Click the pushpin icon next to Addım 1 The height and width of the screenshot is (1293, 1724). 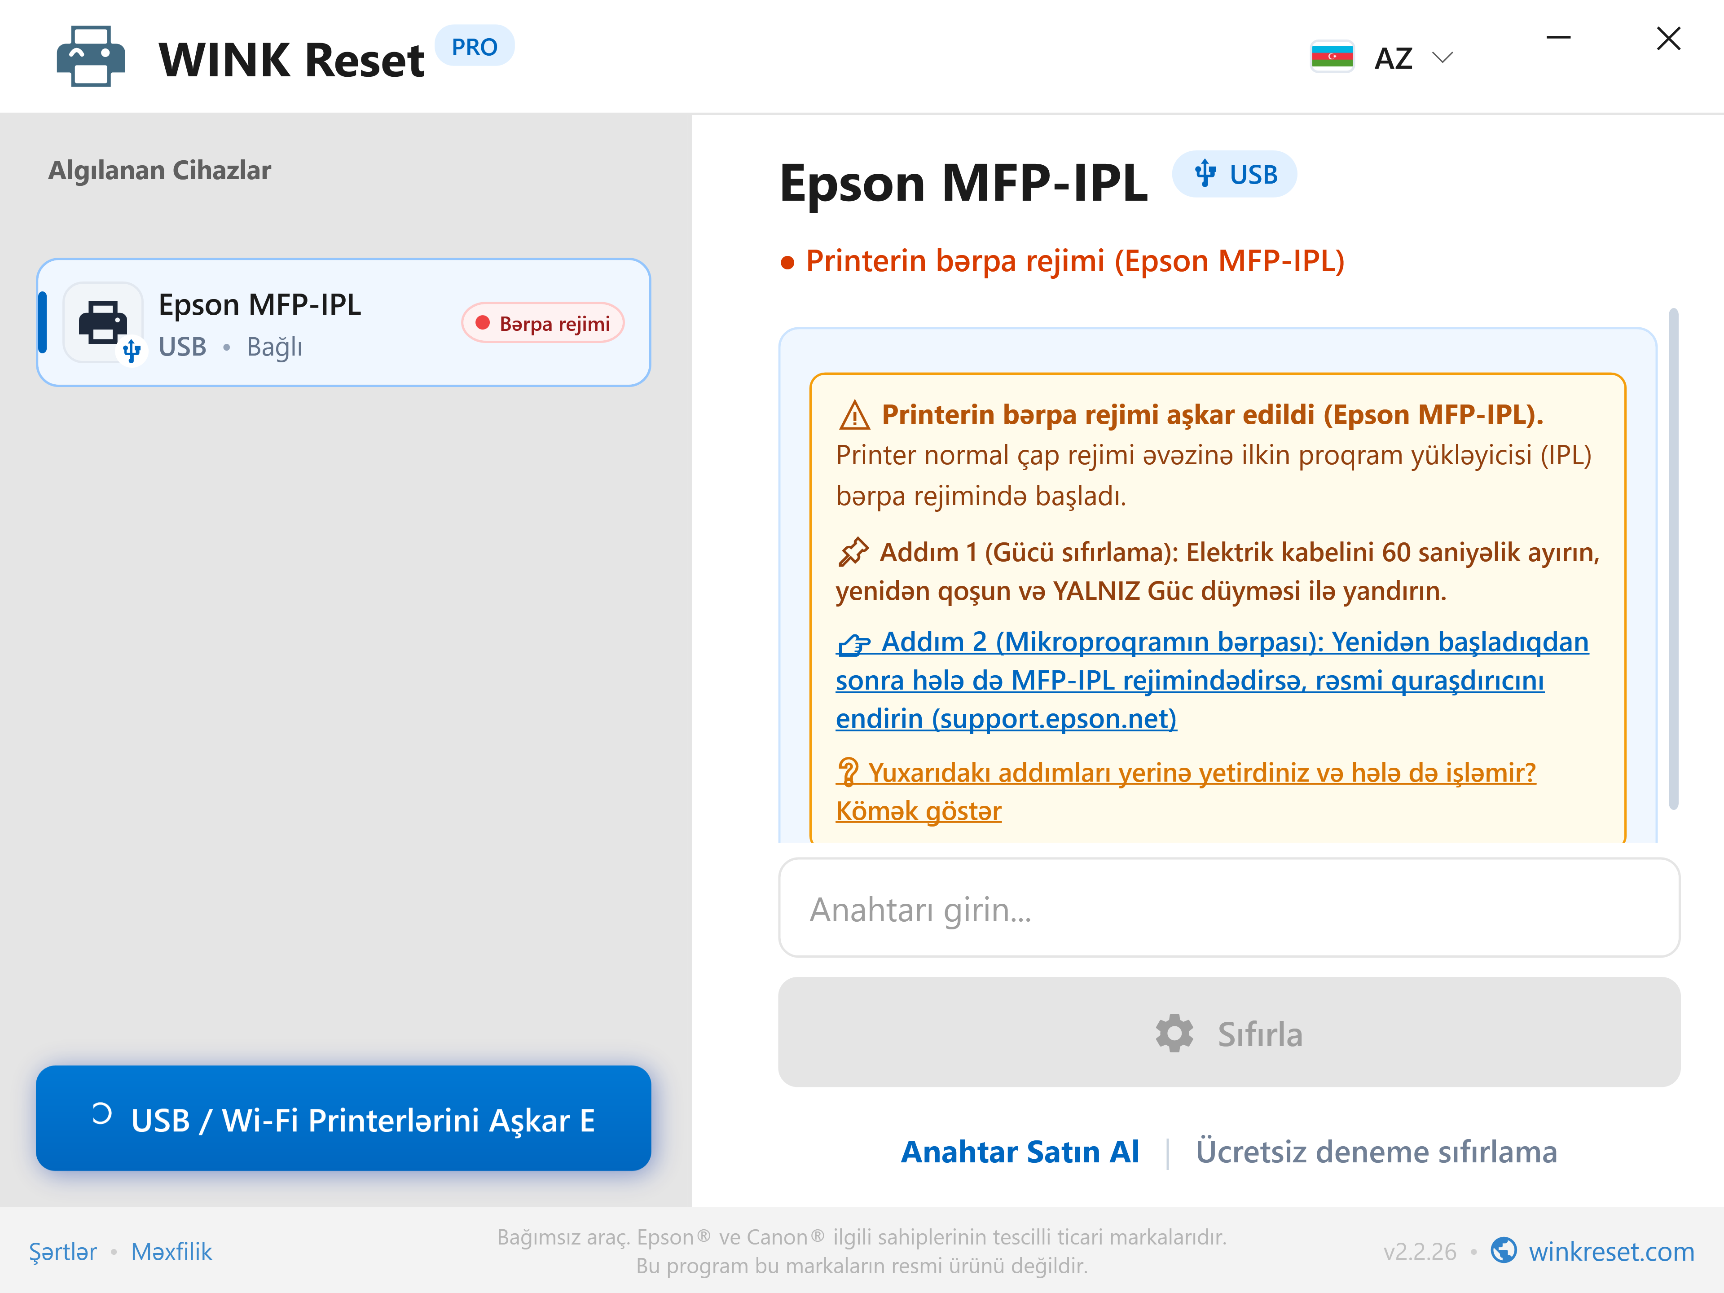point(853,552)
